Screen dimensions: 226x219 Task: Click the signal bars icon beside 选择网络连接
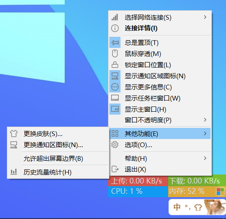coord(115,17)
